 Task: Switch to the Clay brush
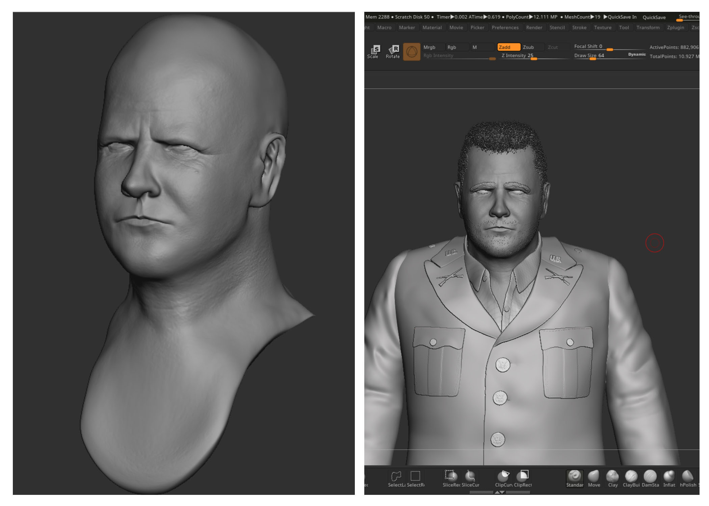click(x=612, y=479)
